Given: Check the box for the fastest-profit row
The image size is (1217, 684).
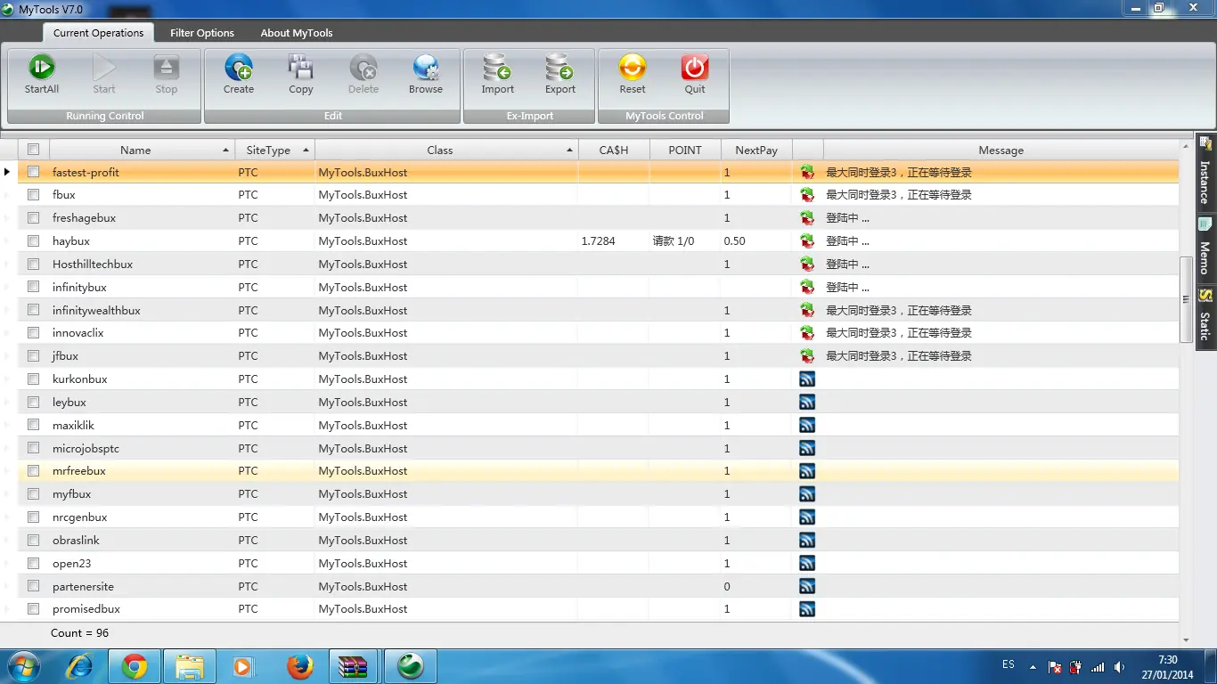Looking at the screenshot, I should 33,172.
